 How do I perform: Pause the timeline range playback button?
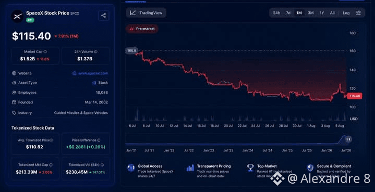pyautogui.click(x=349, y=139)
